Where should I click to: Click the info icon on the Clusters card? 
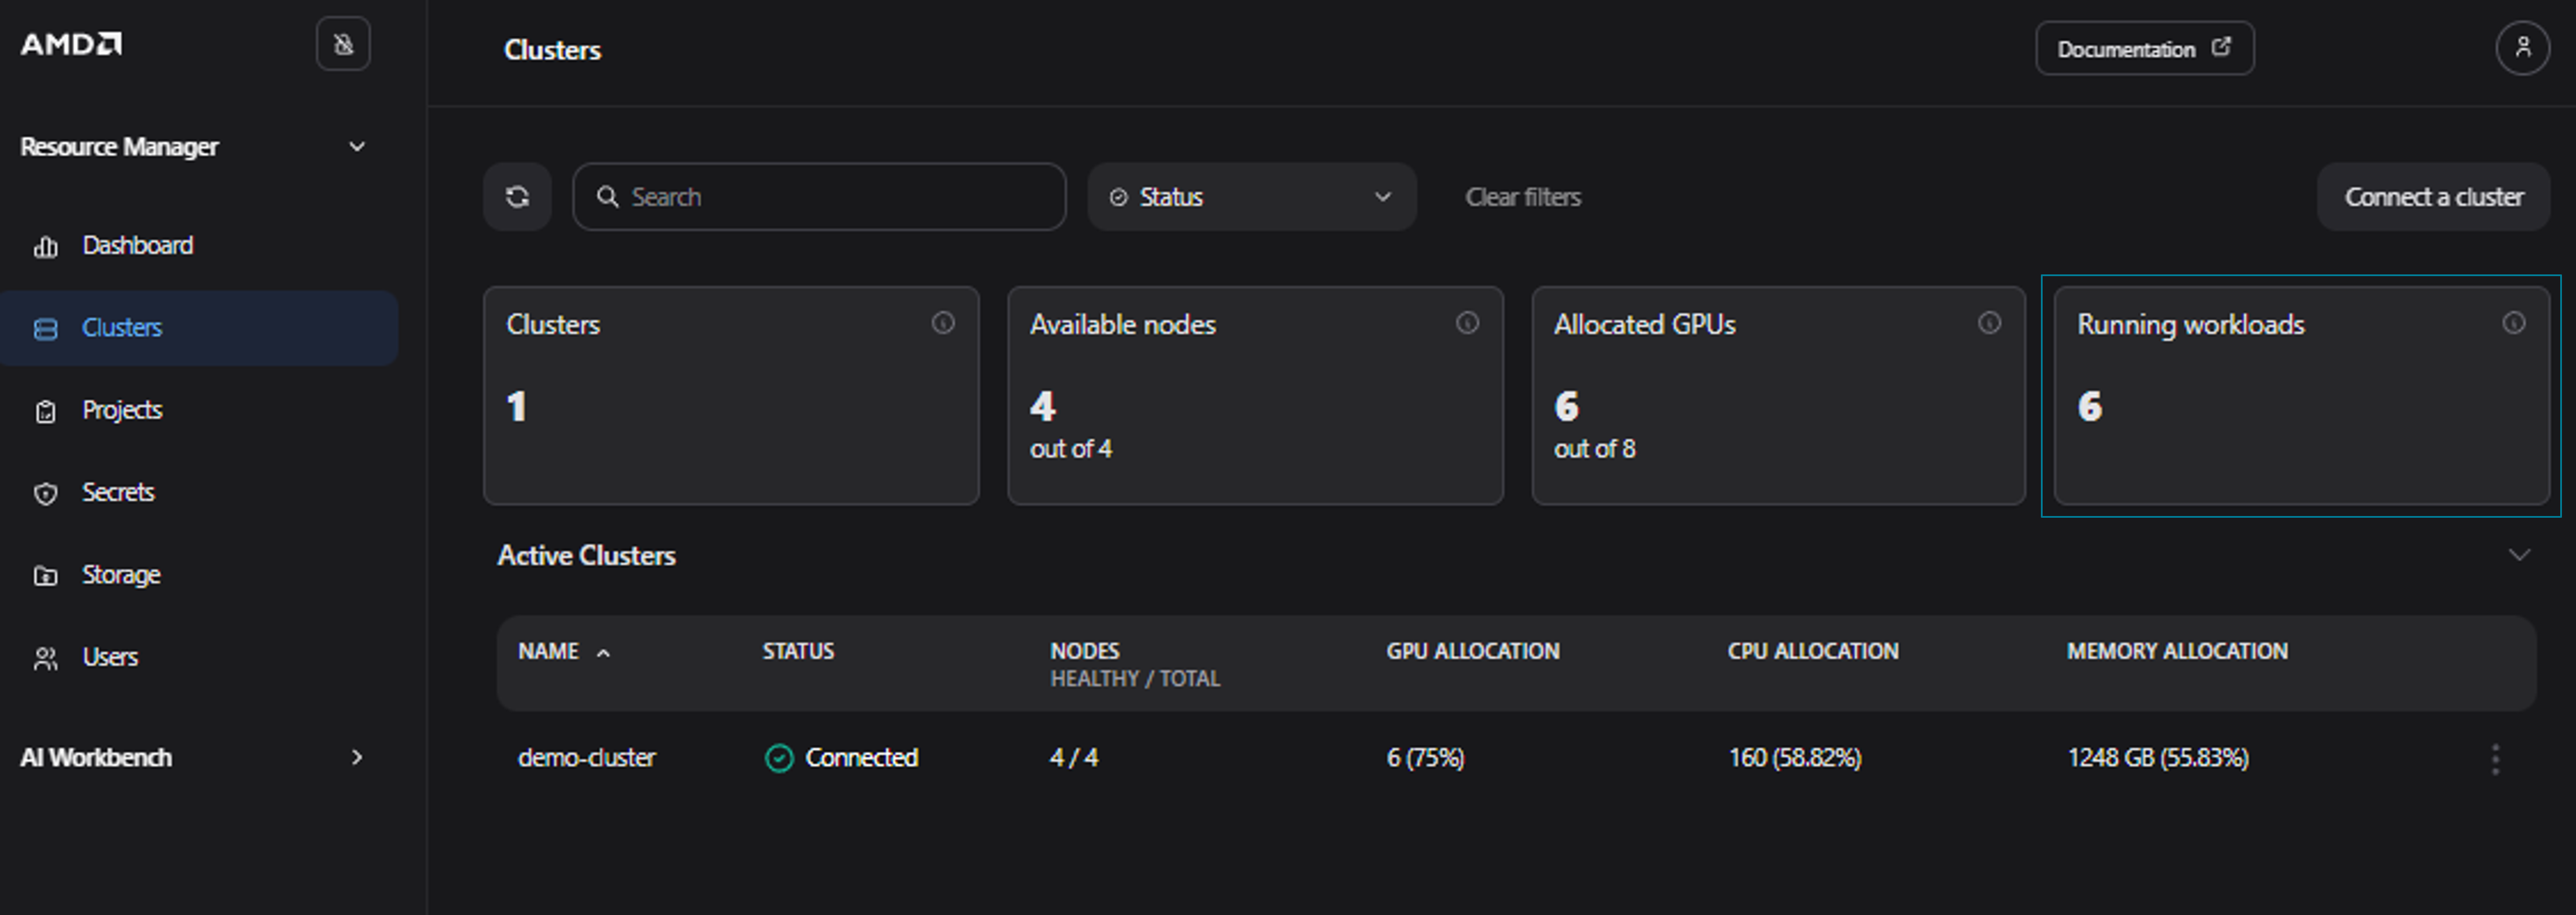point(942,322)
